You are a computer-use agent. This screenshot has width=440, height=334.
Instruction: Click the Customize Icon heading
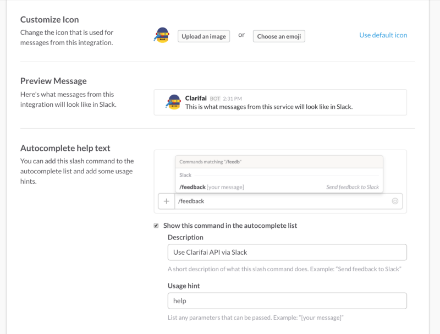coord(50,20)
